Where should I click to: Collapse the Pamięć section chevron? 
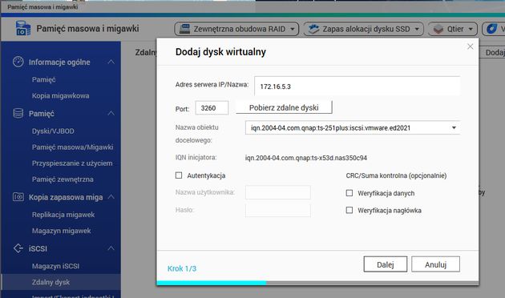[x=111, y=113]
